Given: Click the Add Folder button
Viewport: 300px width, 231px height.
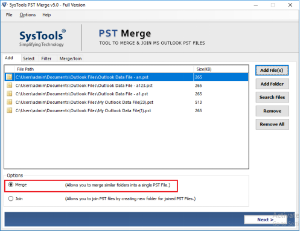Looking at the screenshot, I should point(272,84).
